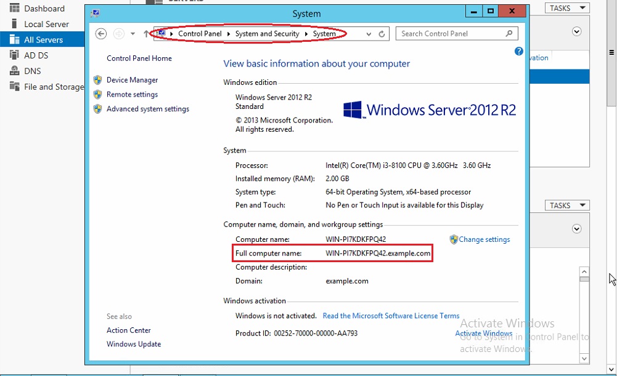Click the Dashboard grid icon
This screenshot has width=617, height=376.
click(15, 8)
